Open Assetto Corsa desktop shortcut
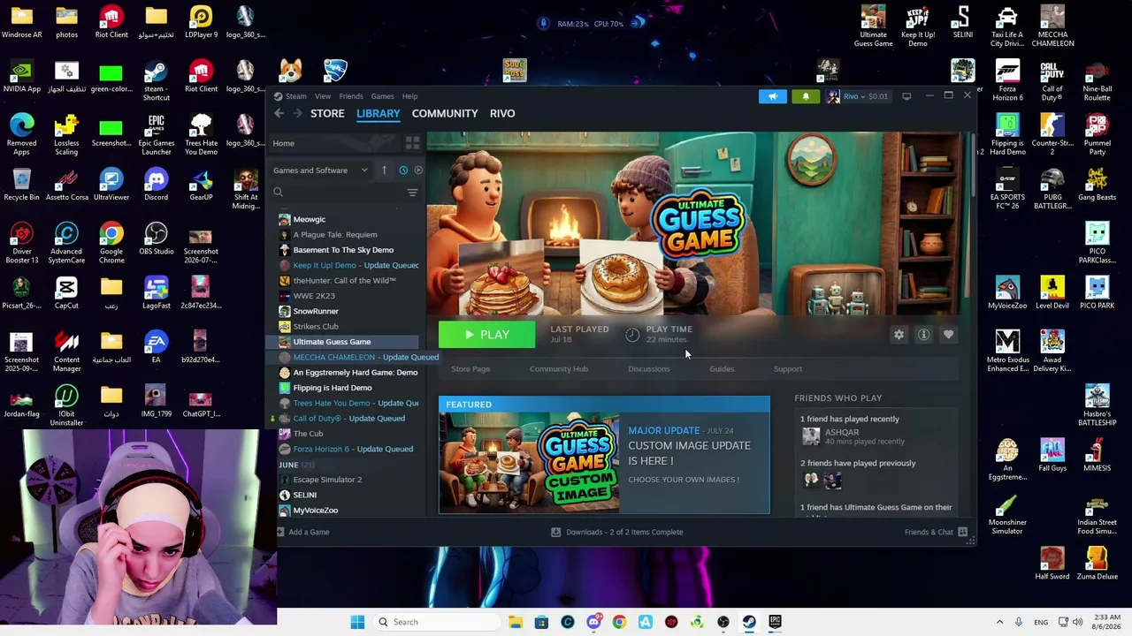Image resolution: width=1132 pixels, height=636 pixels. pyautogui.click(x=66, y=185)
